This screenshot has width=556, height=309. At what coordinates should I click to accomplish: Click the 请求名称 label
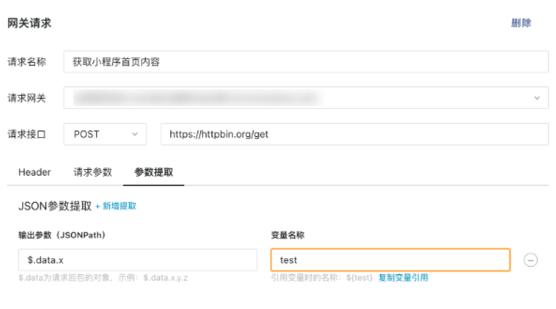27,62
